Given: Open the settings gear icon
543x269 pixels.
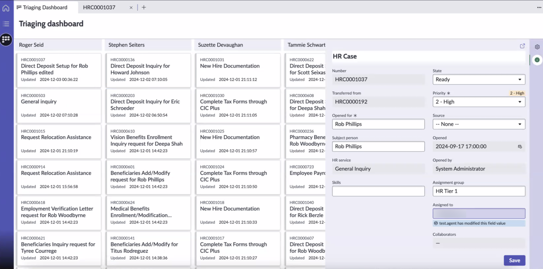Looking at the screenshot, I should 537,47.
